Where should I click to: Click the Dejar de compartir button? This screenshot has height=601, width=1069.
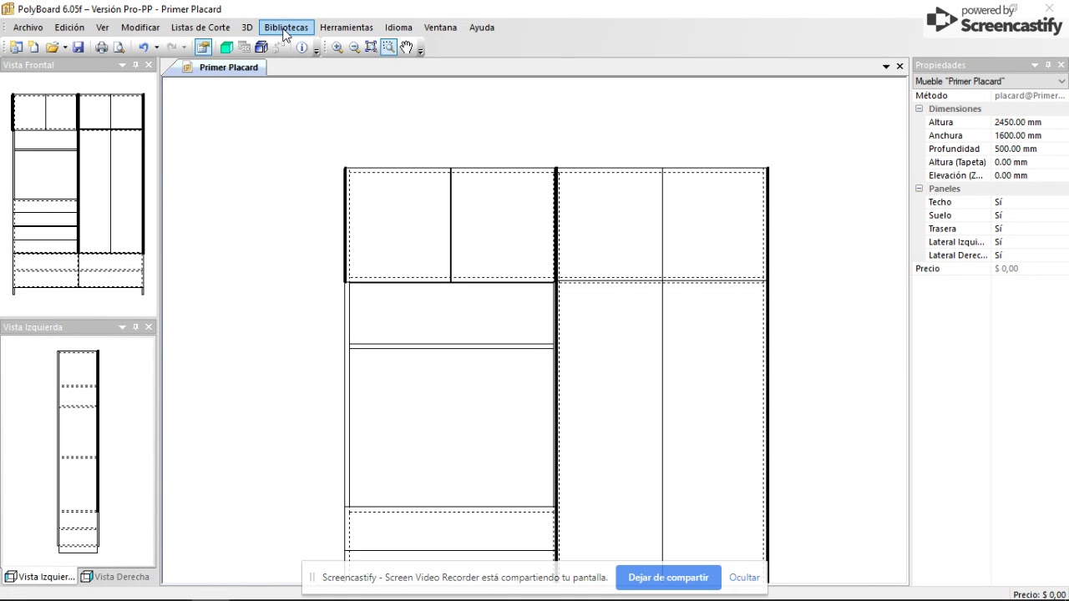coord(668,578)
